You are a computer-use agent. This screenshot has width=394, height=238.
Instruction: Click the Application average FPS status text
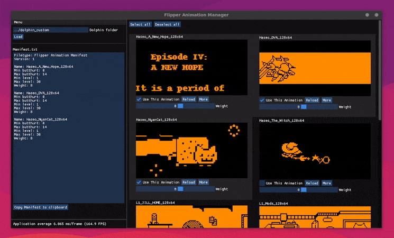click(x=60, y=224)
